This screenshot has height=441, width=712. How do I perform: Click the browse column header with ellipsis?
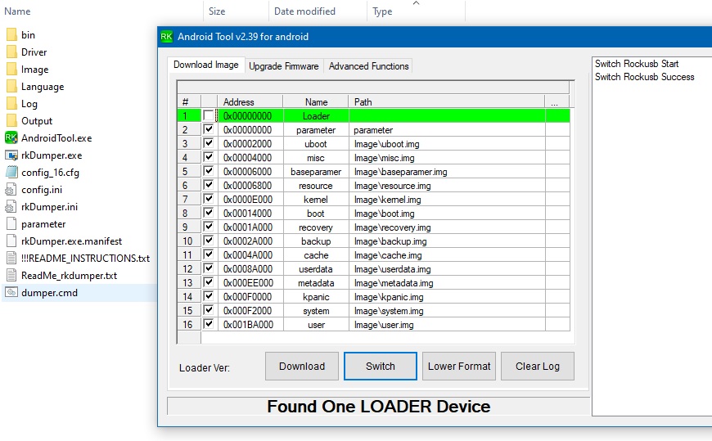click(557, 102)
